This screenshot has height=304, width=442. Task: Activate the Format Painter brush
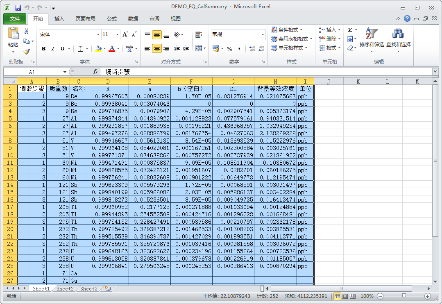coord(27,51)
